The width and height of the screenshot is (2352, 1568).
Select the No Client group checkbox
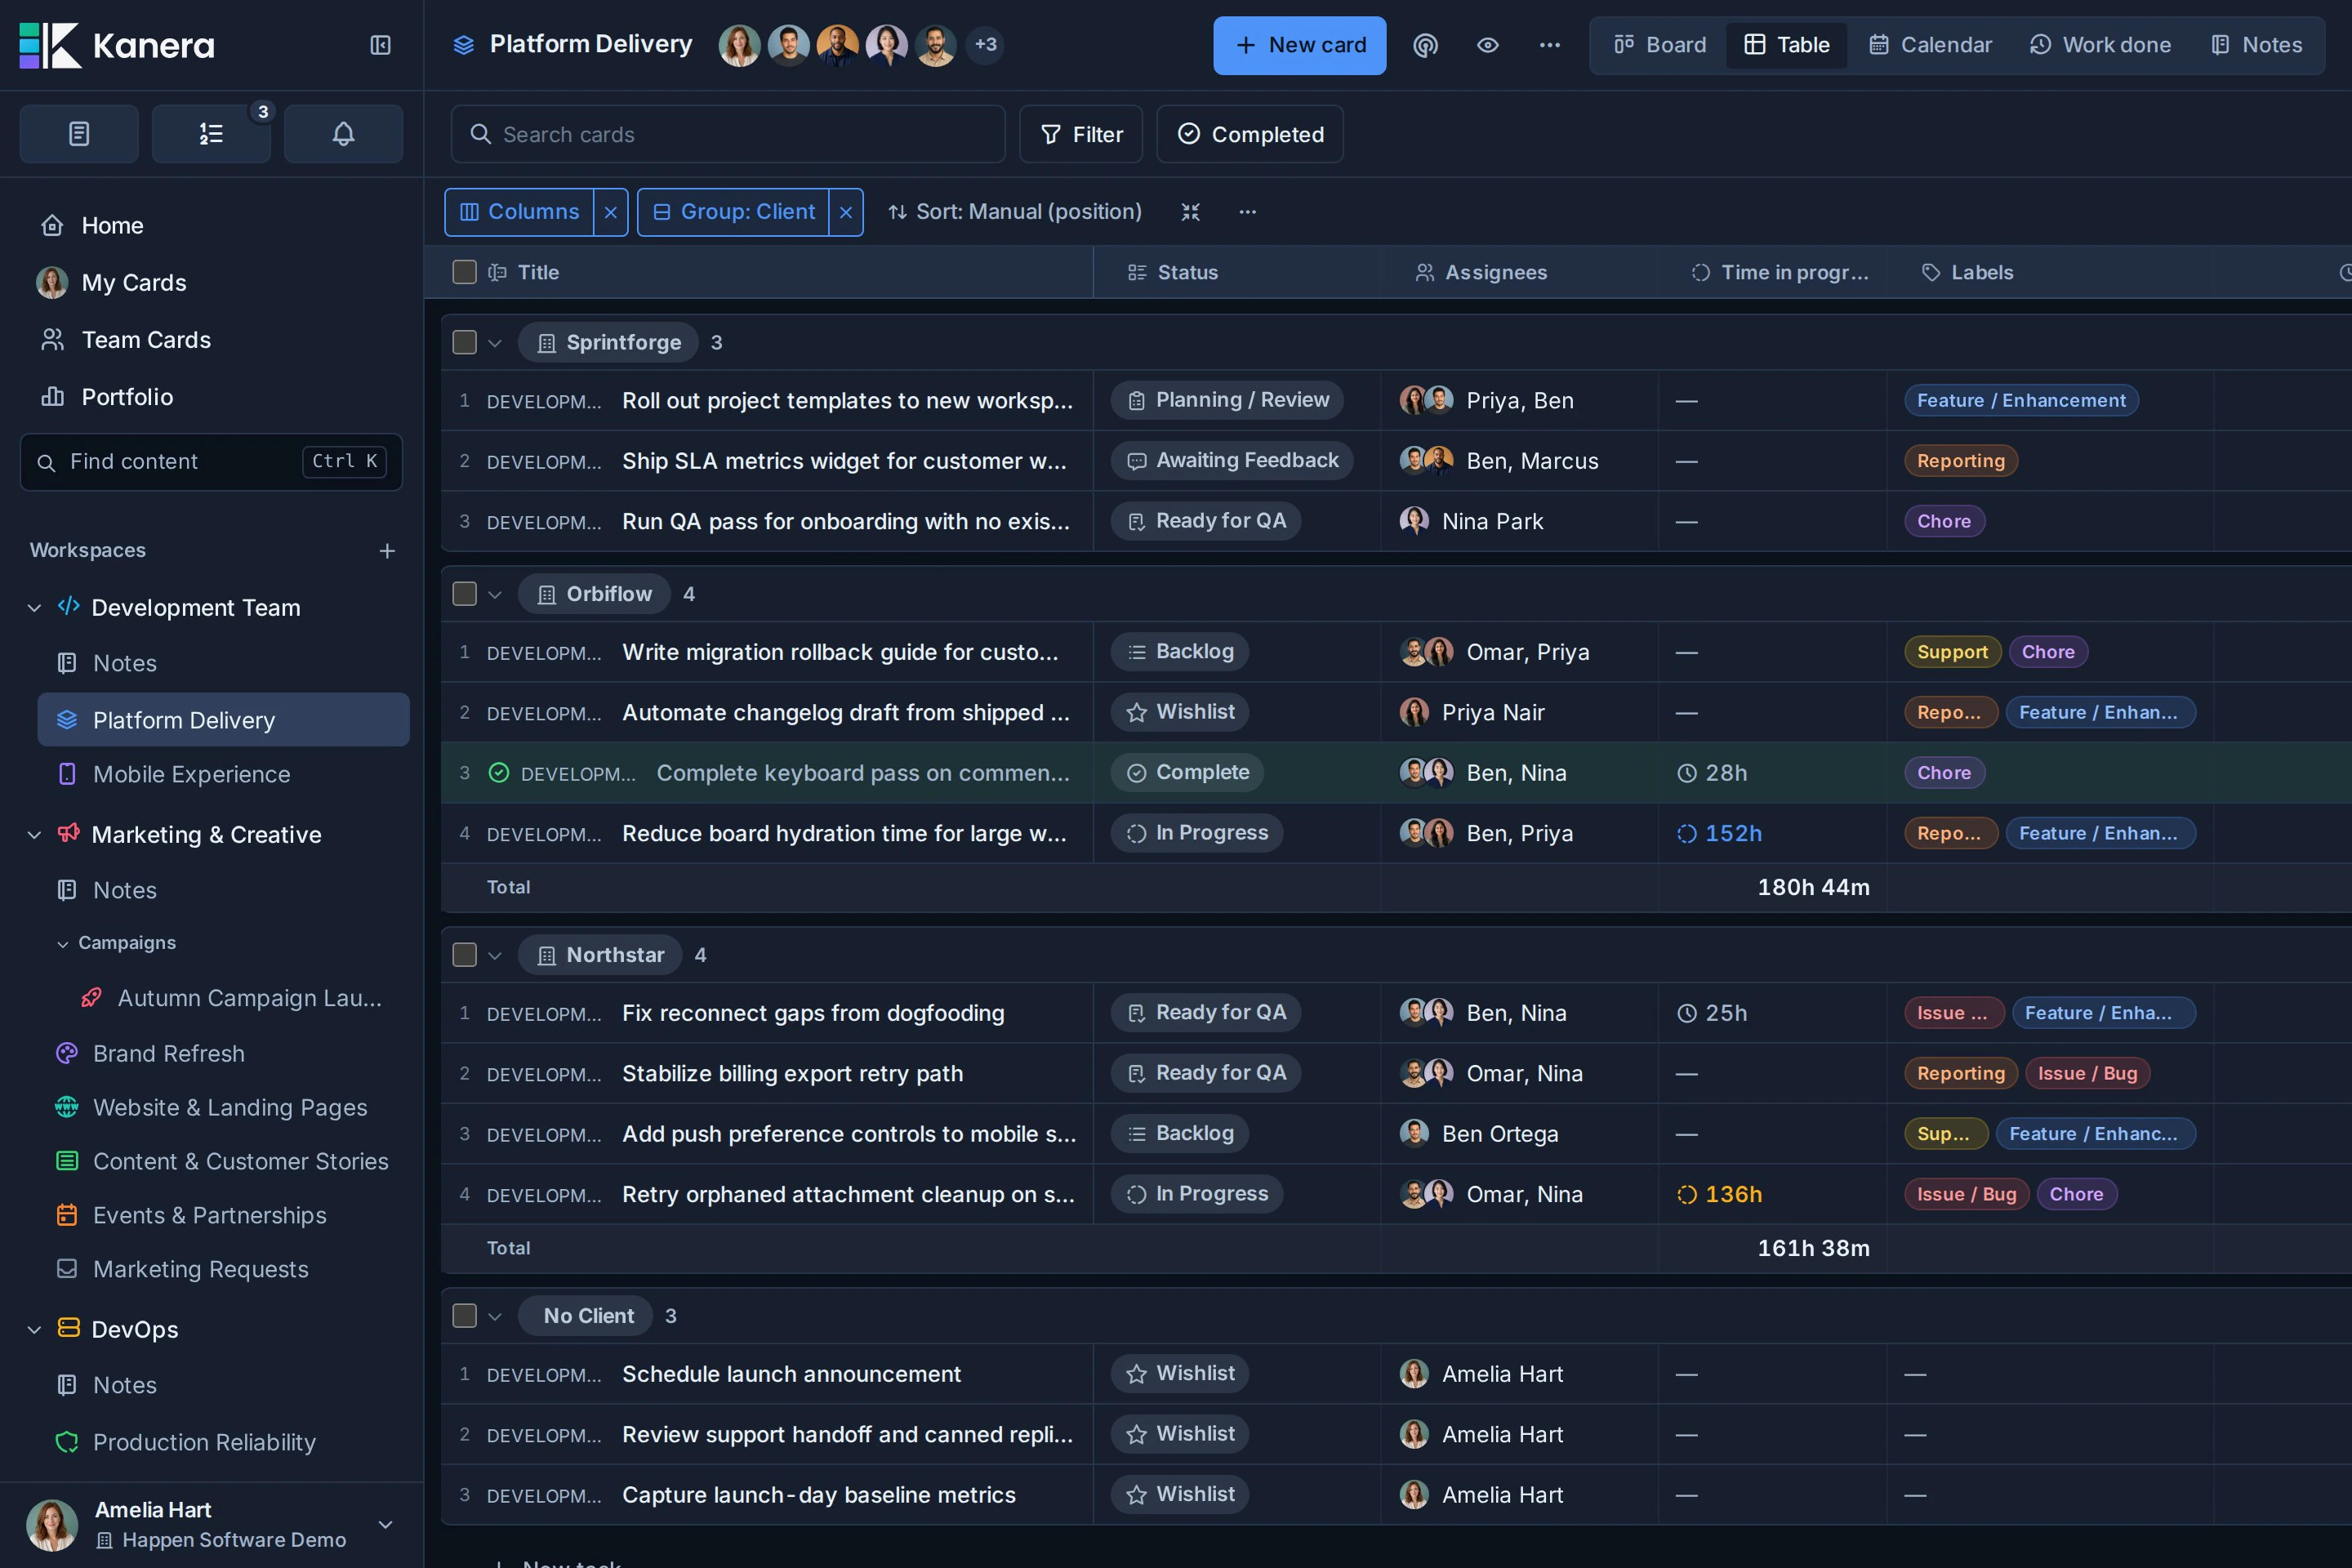click(464, 1316)
